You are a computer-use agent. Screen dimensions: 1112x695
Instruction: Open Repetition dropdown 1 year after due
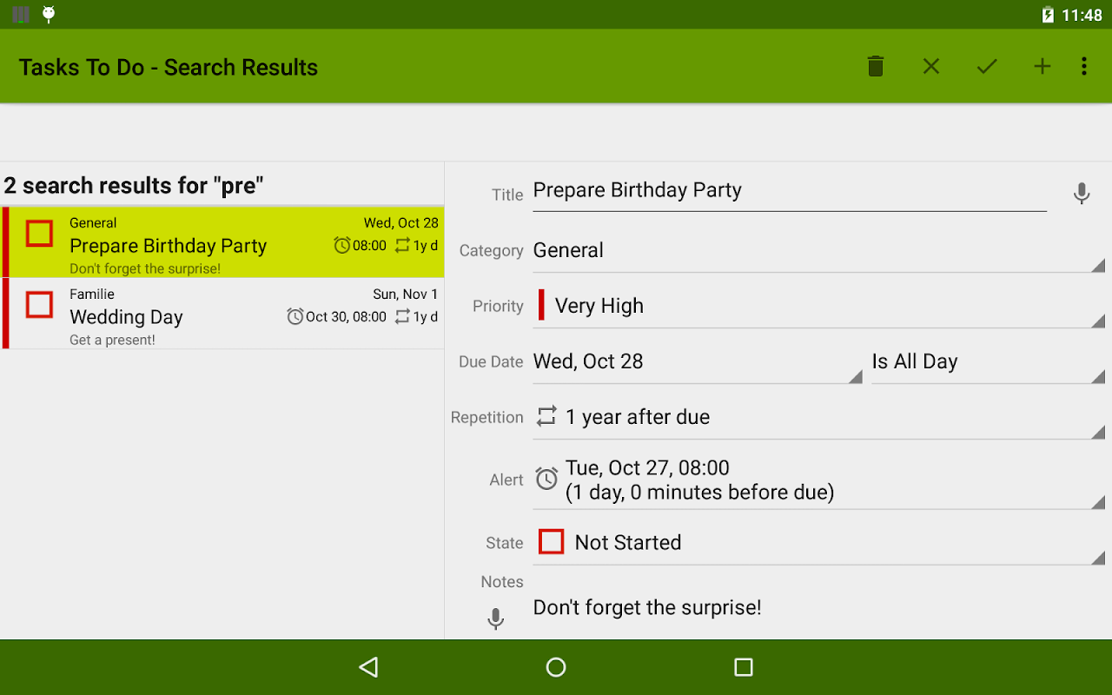click(818, 418)
